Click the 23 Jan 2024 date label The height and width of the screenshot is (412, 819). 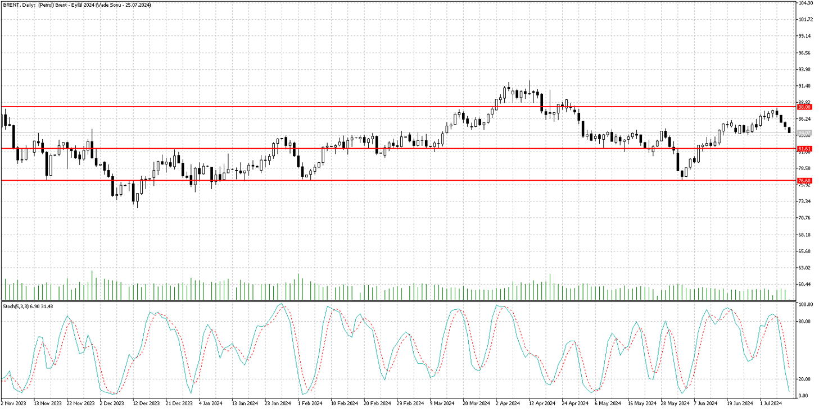pos(278,403)
